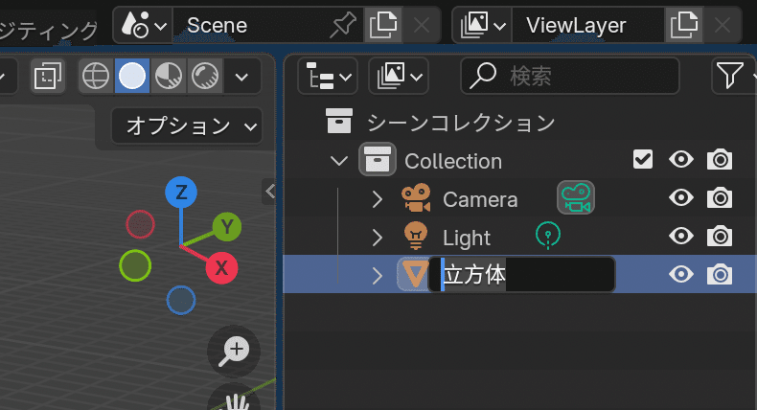Image resolution: width=757 pixels, height=410 pixels.
Task: Disable 立方体 in renders
Action: pyautogui.click(x=720, y=274)
